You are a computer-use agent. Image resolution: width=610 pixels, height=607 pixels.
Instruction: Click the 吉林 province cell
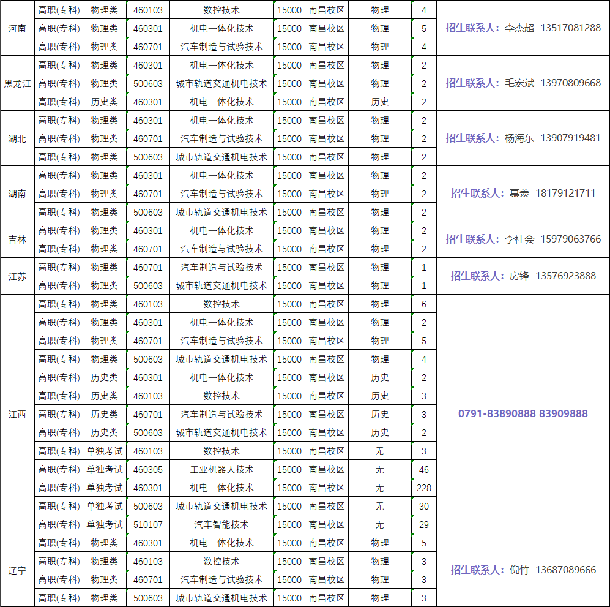17,240
